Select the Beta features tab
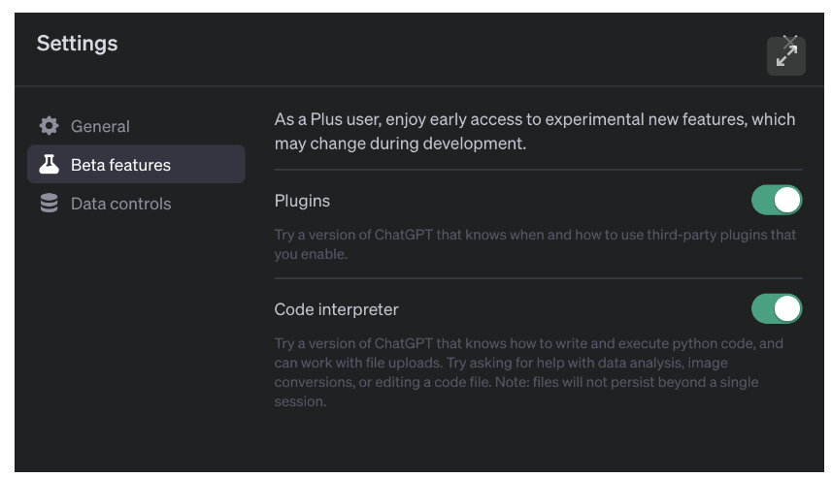 pyautogui.click(x=136, y=164)
